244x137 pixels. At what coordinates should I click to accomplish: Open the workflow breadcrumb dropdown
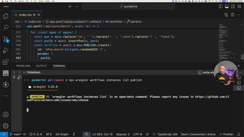click(114, 22)
